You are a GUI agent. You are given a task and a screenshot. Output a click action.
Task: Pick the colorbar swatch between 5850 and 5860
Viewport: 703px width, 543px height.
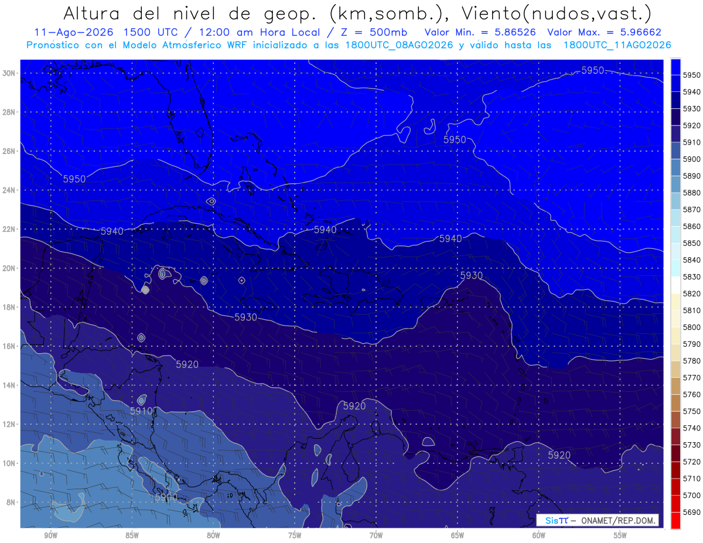click(x=675, y=234)
